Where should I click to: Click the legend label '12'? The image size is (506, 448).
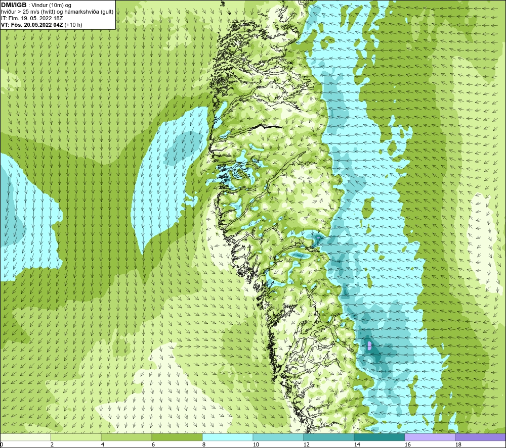306,444
